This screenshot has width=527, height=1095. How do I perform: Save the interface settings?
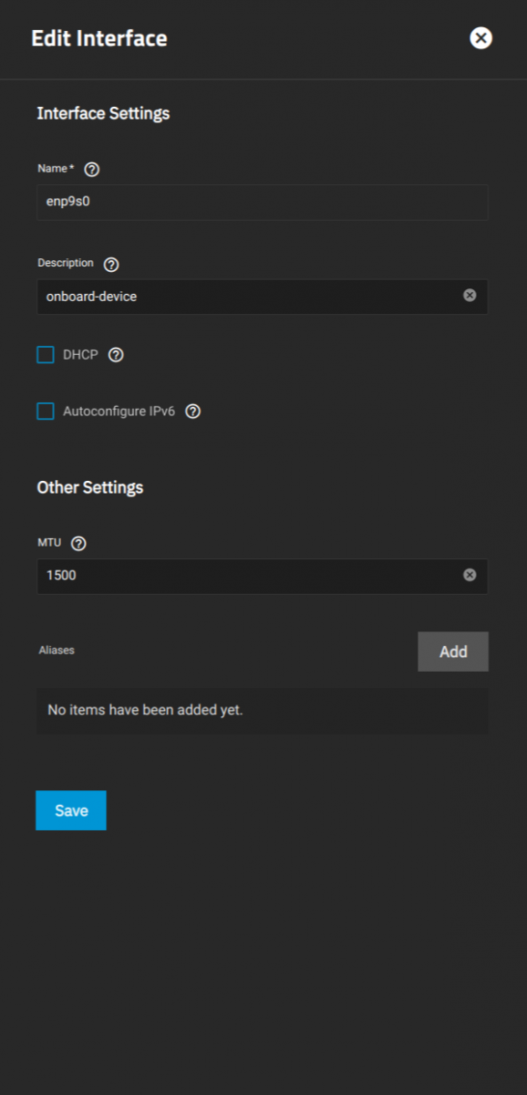tap(71, 810)
